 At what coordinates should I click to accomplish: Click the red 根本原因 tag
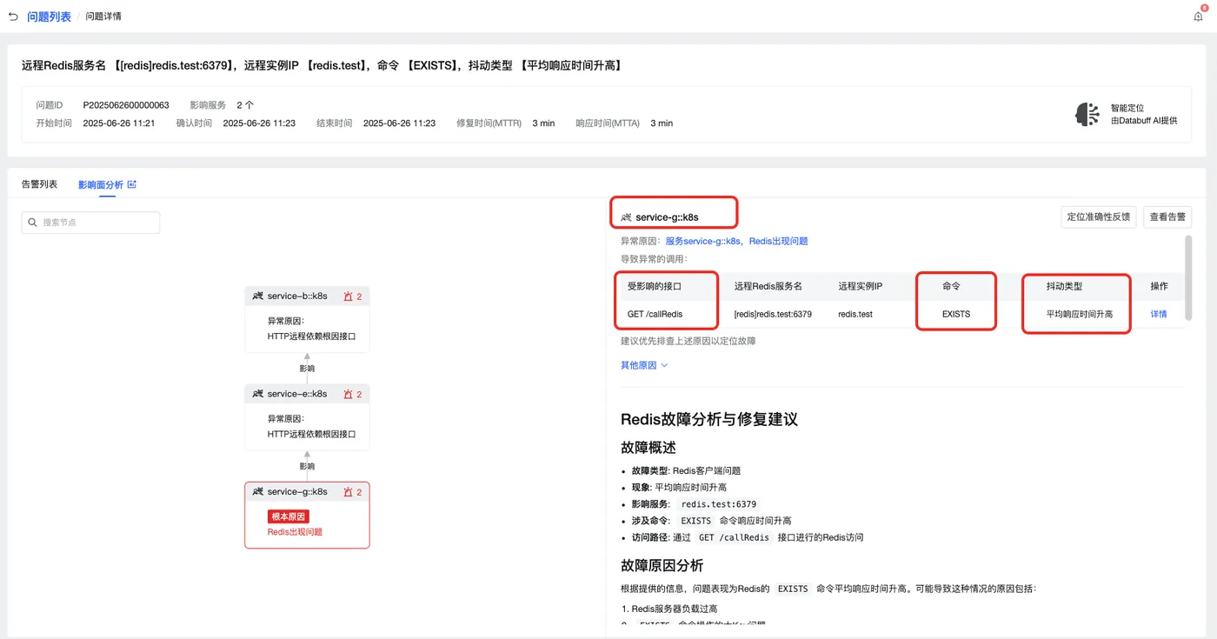point(289,516)
